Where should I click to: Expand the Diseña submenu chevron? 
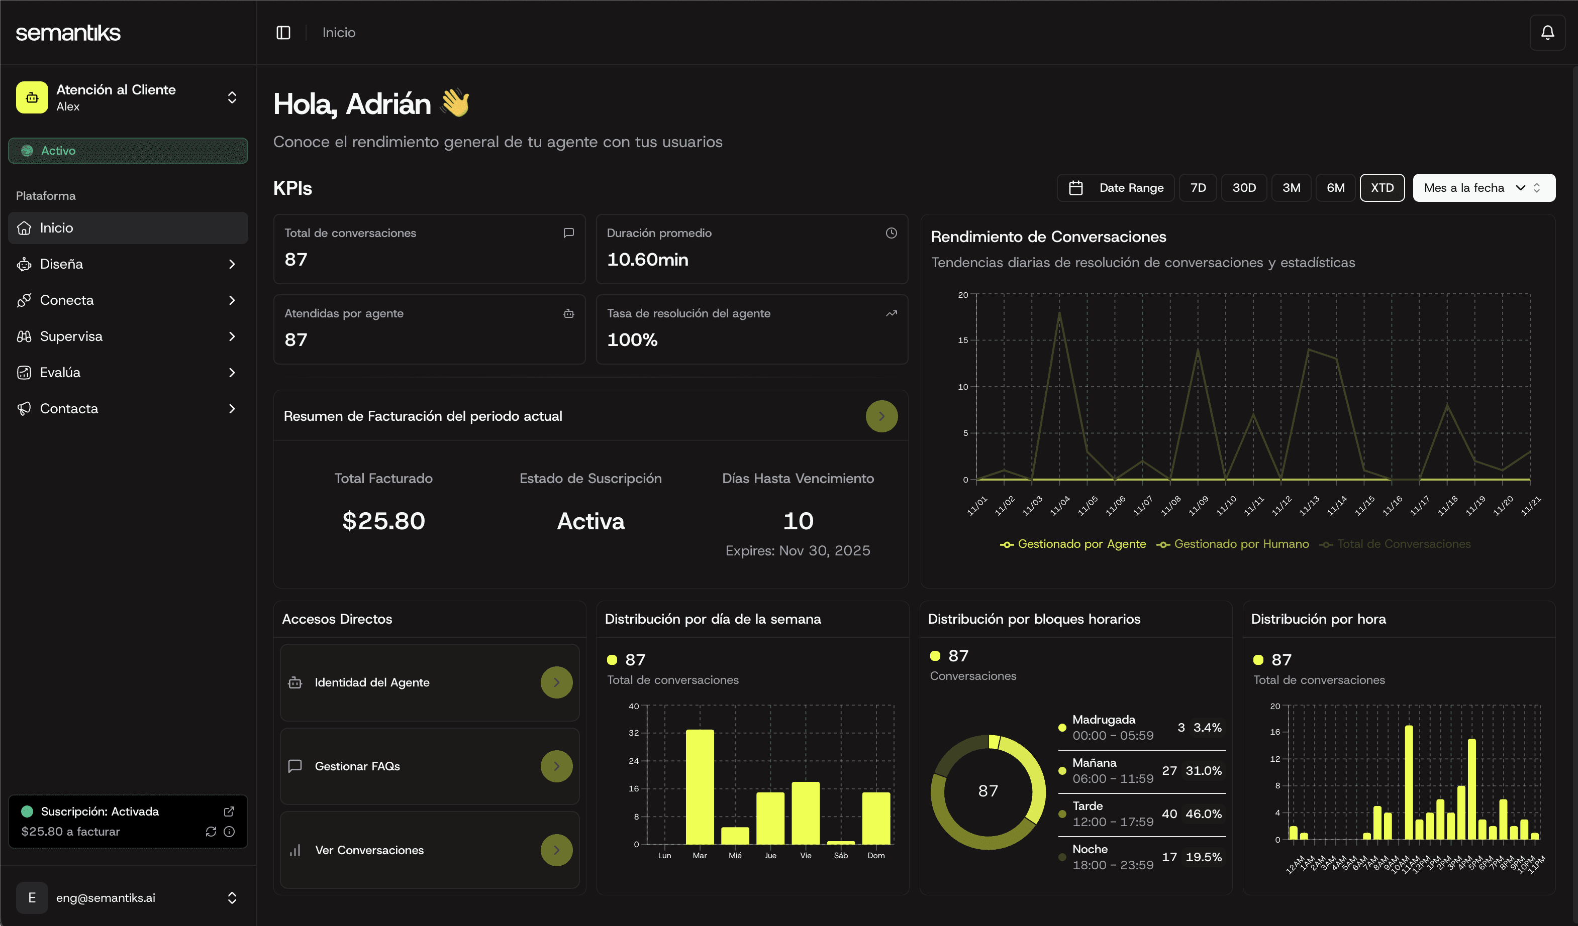pyautogui.click(x=232, y=264)
